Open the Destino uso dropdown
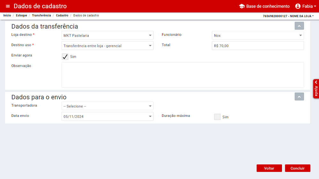The height and width of the screenshot is (179, 319). click(107, 46)
